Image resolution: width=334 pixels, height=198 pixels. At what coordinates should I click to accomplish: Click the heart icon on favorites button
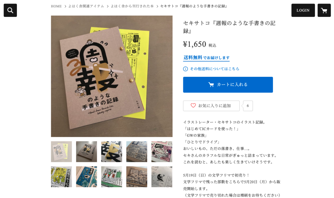click(193, 106)
